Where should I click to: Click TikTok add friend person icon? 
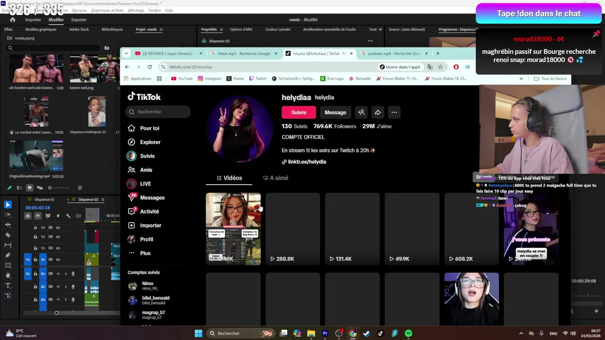tap(361, 112)
